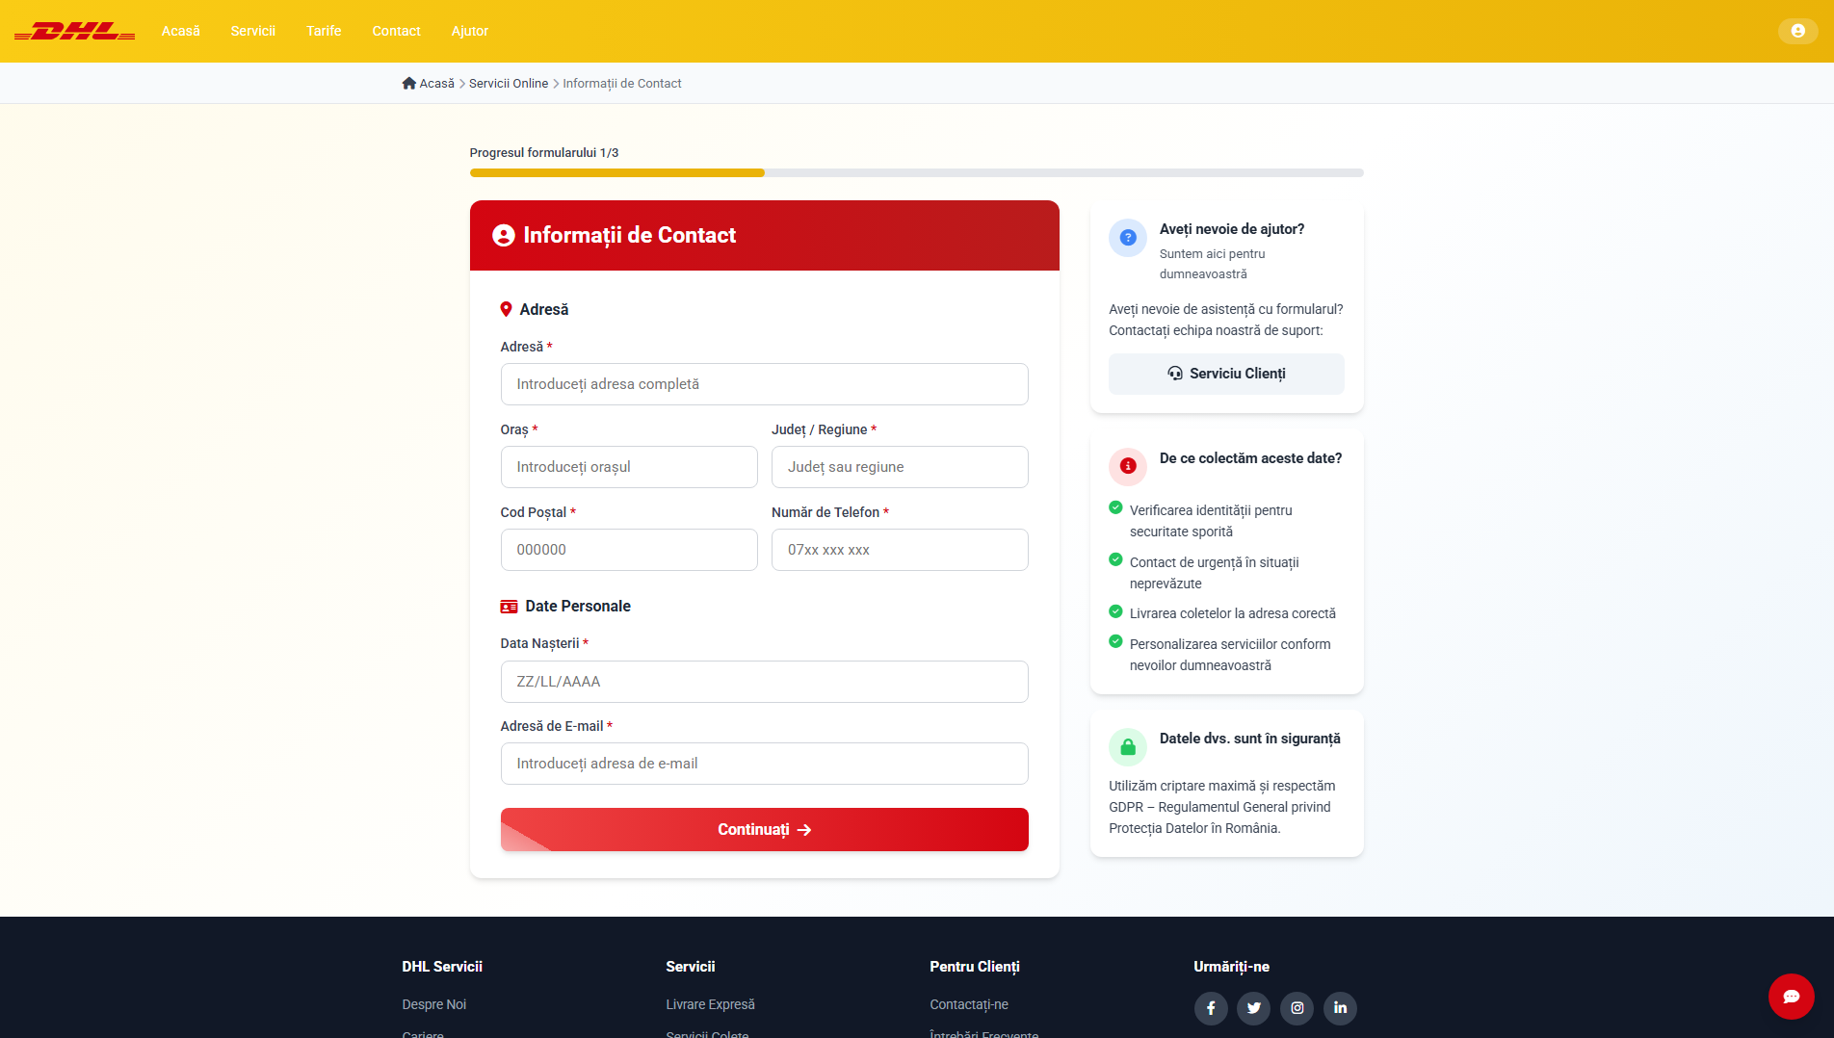Screen dimensions: 1834x1038
Task: Focus the Adresă full address field
Action: [764, 384]
